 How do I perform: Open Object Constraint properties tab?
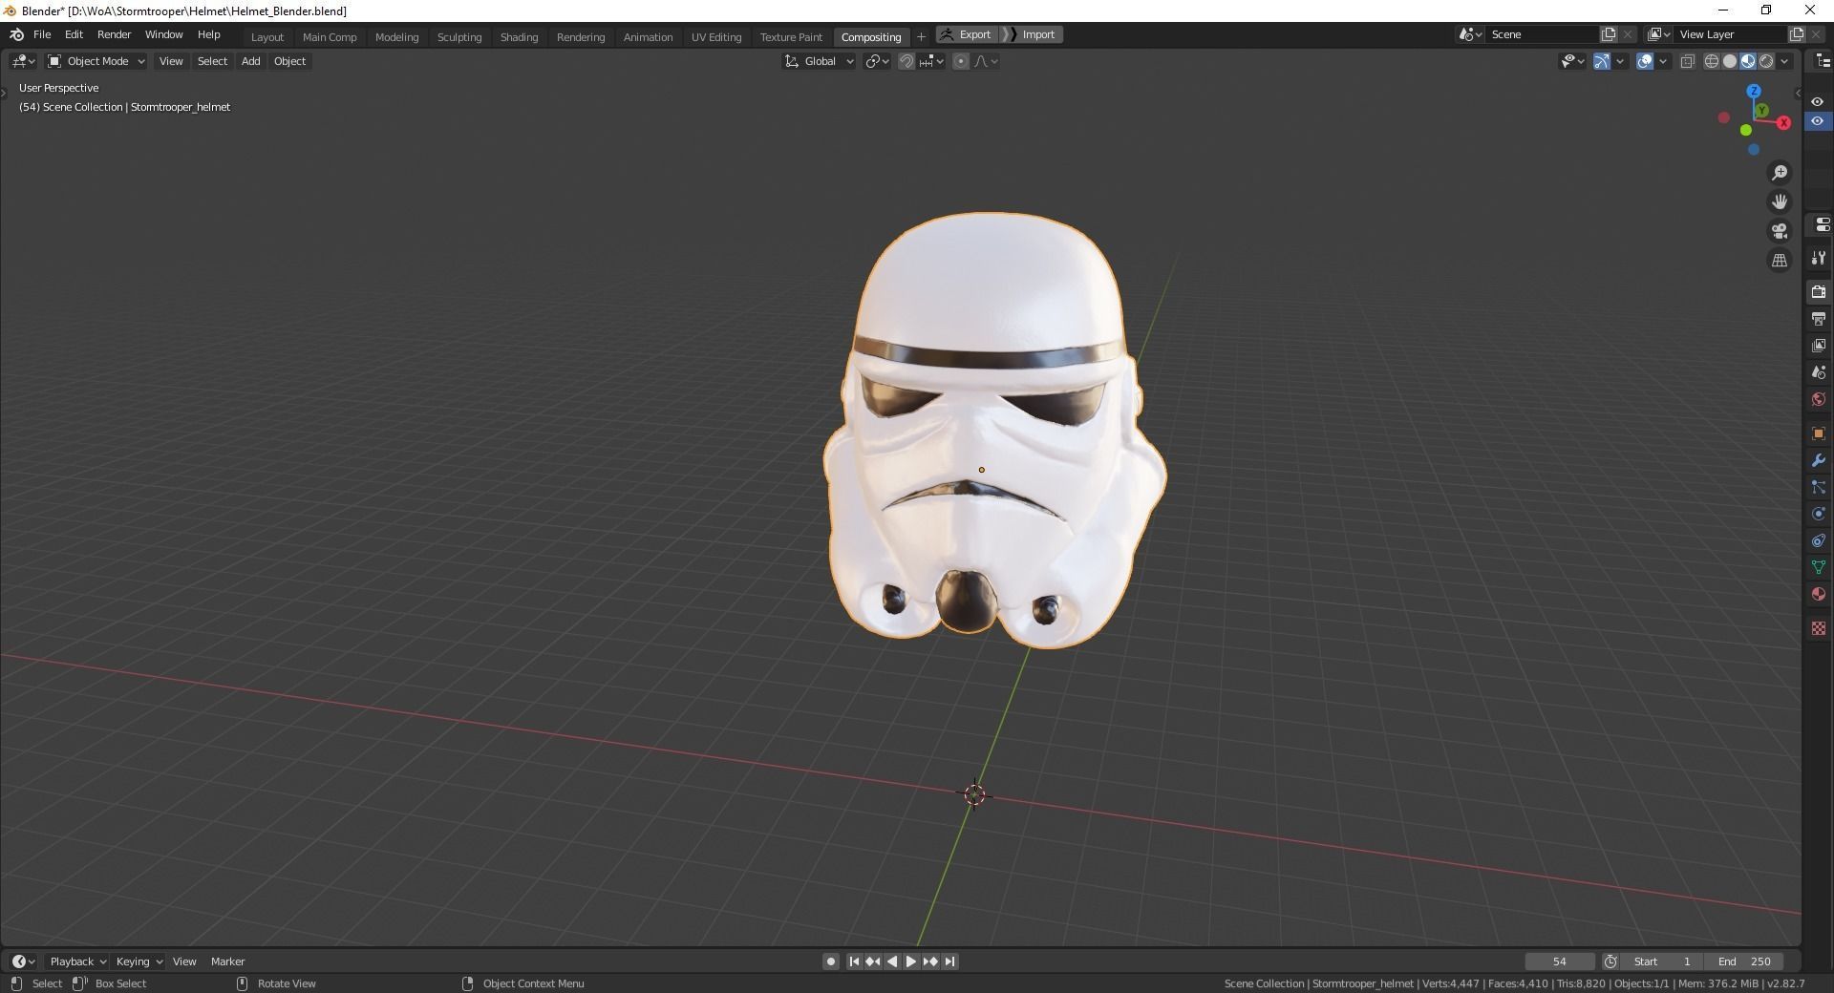point(1819,540)
